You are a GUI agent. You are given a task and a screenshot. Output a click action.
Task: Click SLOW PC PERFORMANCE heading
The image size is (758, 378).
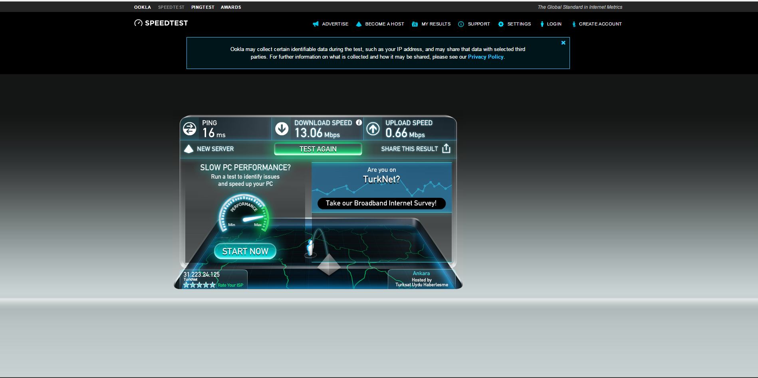click(x=245, y=167)
